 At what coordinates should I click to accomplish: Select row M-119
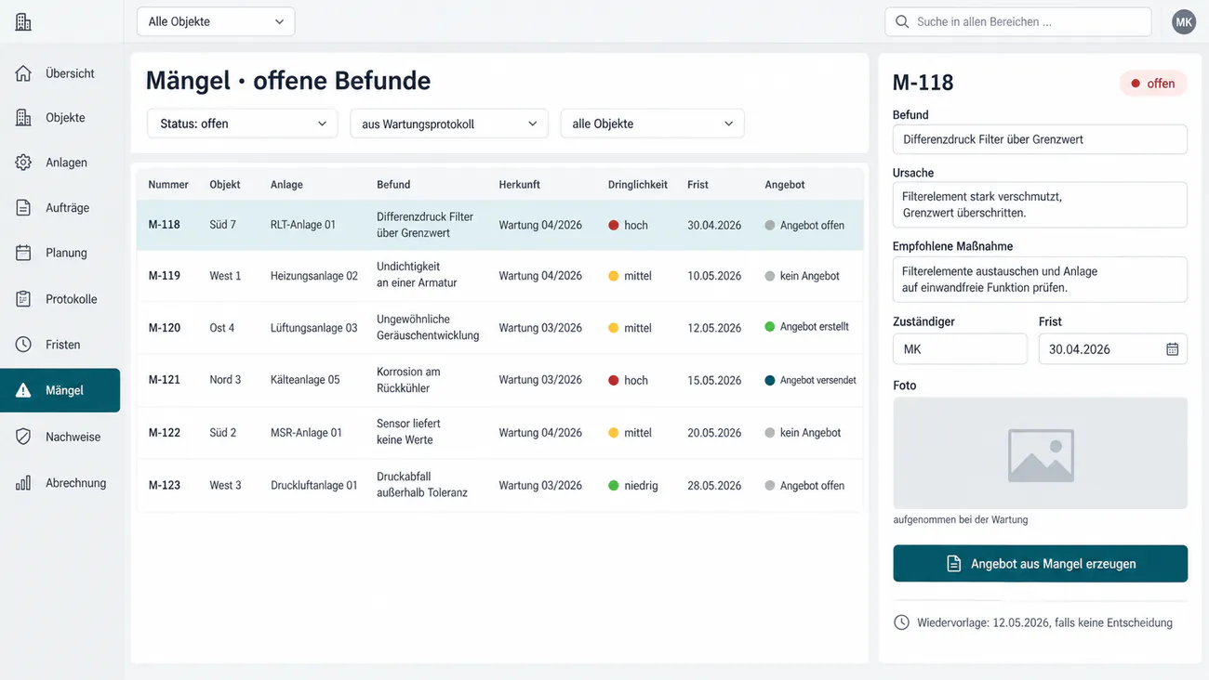pyautogui.click(x=502, y=276)
